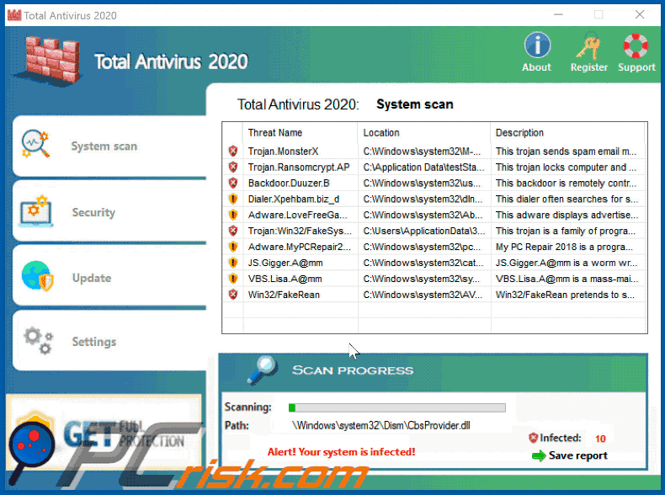Click red shield icon beside Win32/FakeRean
665x495 pixels.
click(233, 295)
